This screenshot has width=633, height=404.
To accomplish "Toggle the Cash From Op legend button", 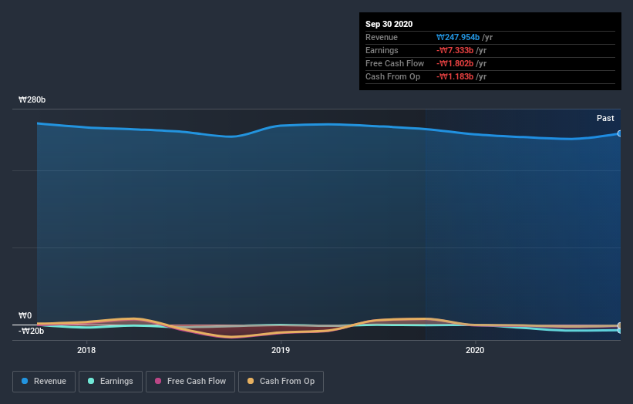I will point(281,382).
